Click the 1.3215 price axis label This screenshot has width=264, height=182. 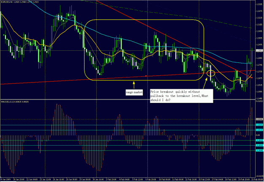[259, 18]
